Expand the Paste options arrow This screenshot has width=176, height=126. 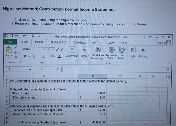point(9,58)
